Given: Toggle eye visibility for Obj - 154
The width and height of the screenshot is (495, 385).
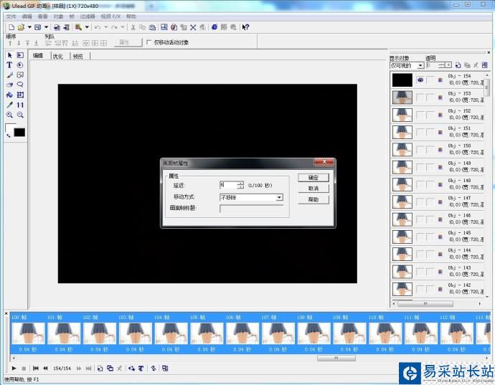Looking at the screenshot, I should pos(420,80).
